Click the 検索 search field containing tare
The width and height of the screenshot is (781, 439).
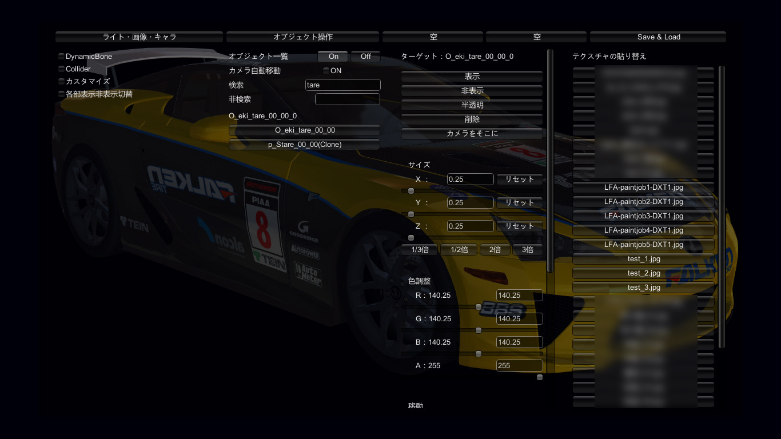pos(343,85)
